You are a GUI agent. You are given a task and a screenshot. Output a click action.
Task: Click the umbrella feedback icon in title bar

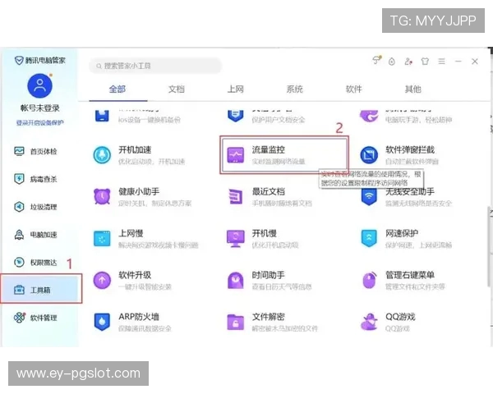[x=376, y=60]
